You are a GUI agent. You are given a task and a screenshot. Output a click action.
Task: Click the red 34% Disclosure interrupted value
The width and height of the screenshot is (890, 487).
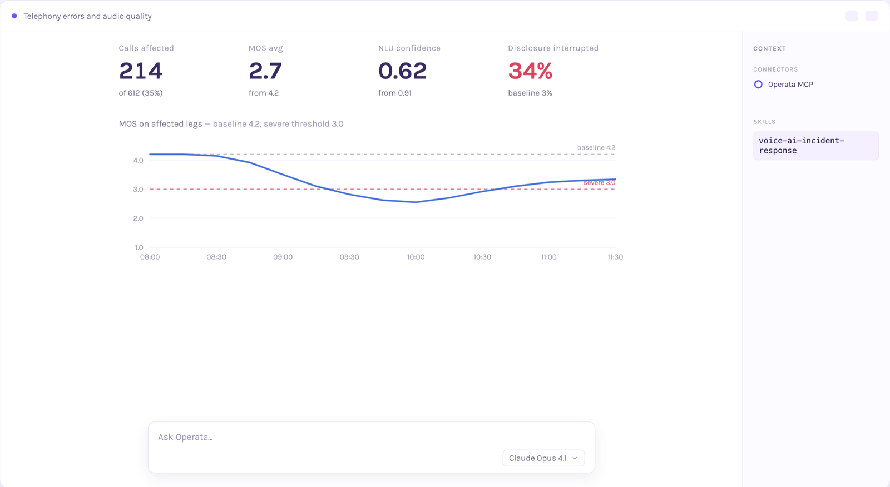point(530,71)
